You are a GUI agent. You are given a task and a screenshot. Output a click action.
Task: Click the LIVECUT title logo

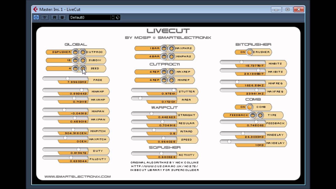point(168,31)
